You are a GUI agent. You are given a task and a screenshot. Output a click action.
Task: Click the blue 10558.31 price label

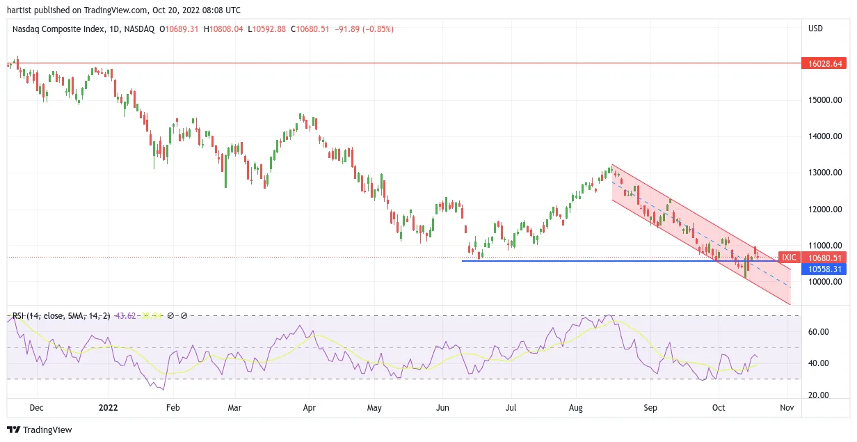coord(825,269)
